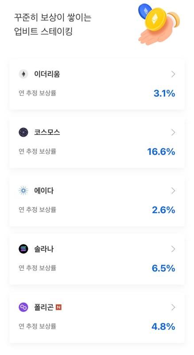Image resolution: width=194 pixels, height=355 pixels.
Task: Open the 폴리곤 chevron arrow
Action: point(173,307)
